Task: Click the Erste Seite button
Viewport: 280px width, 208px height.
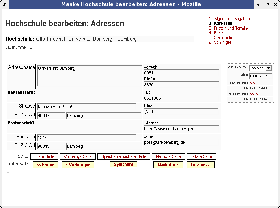Action: [x=44, y=156]
